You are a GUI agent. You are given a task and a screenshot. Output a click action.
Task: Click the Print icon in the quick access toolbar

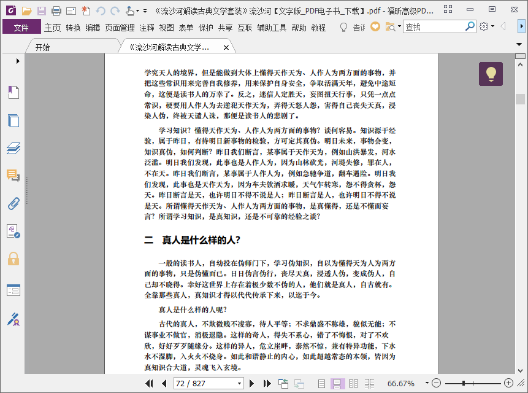56,11
